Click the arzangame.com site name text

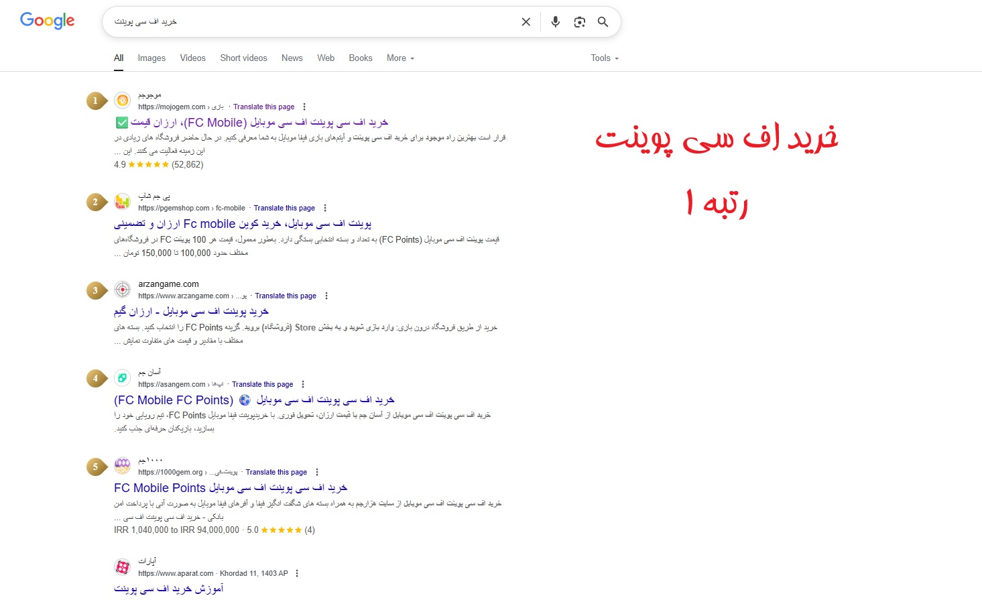pos(168,284)
